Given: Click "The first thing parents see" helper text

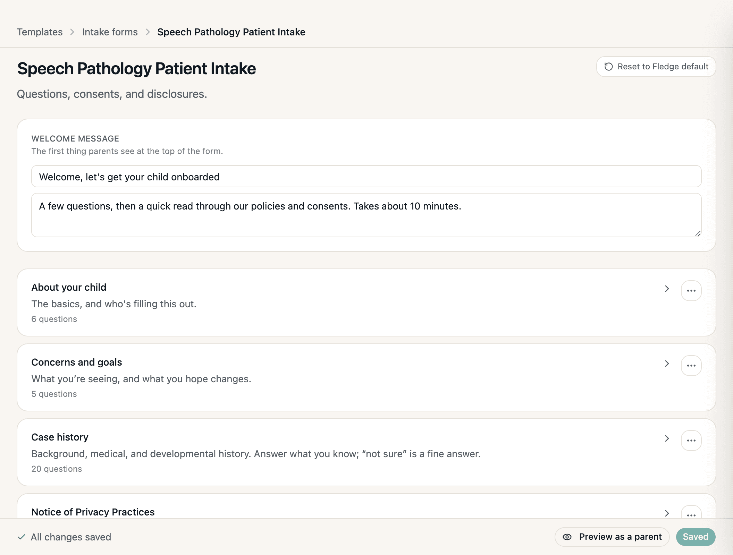Looking at the screenshot, I should coord(127,151).
